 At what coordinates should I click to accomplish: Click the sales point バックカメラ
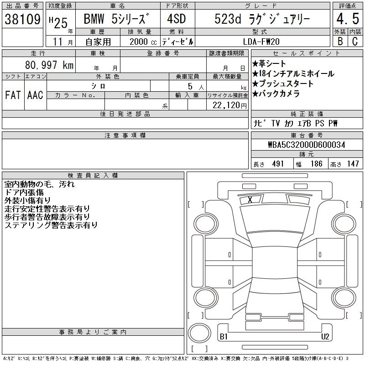point(276,94)
